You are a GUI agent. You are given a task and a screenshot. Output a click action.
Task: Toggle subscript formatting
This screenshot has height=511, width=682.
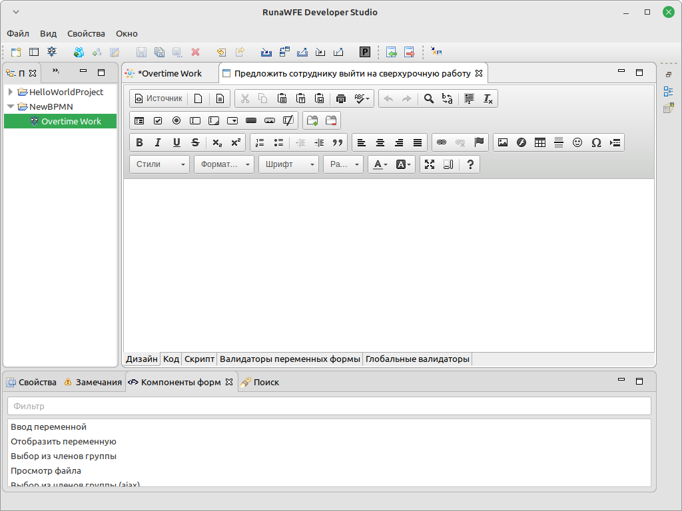coord(217,142)
